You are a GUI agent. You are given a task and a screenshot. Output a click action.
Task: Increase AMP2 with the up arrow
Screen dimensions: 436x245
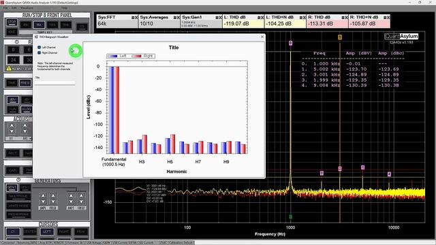[71, 196]
